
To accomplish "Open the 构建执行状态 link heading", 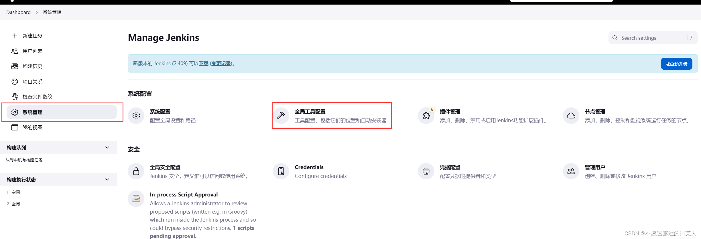I will click(21, 180).
